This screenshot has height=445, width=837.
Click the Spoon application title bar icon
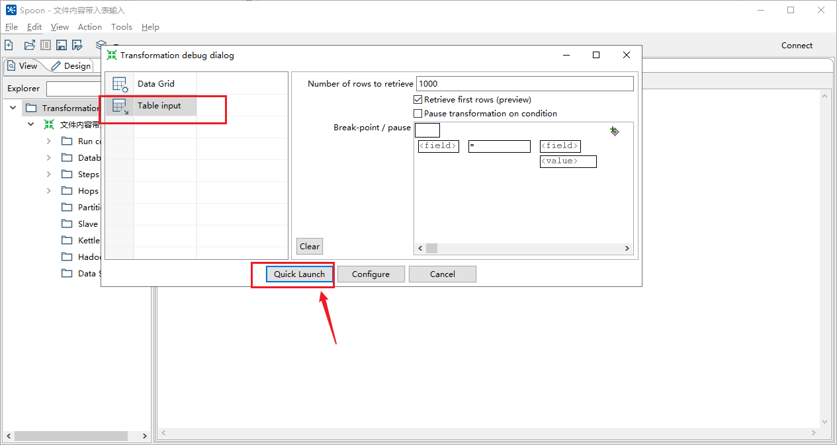pos(11,10)
